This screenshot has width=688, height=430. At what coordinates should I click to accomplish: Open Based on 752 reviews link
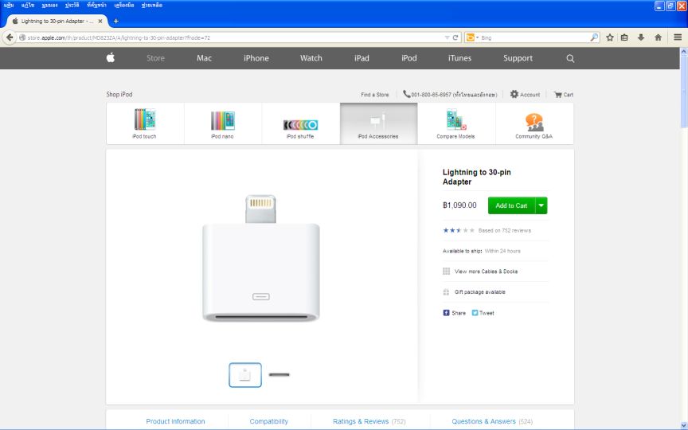point(505,230)
